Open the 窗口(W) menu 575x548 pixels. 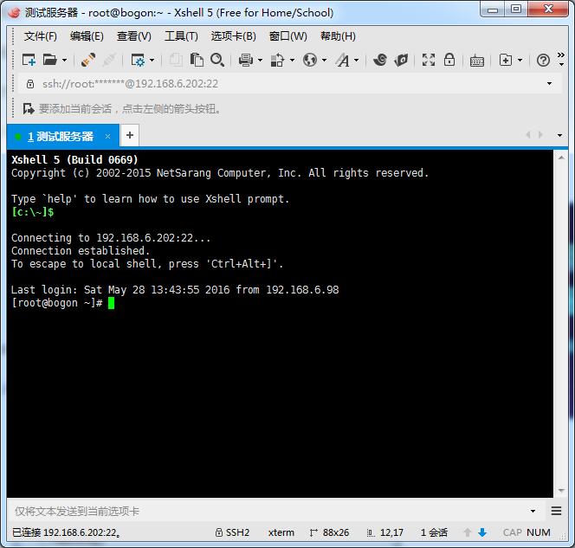(x=287, y=36)
